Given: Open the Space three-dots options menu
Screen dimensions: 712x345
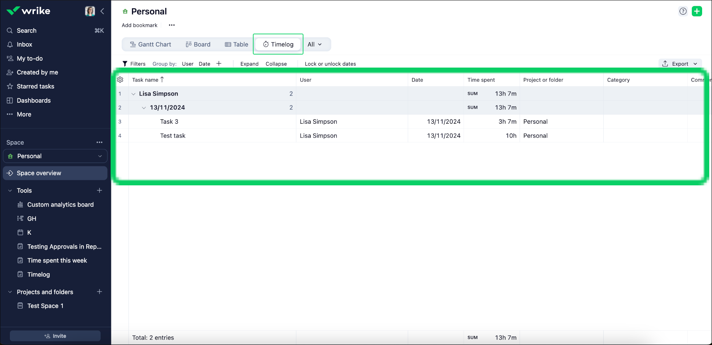Looking at the screenshot, I should coord(100,142).
